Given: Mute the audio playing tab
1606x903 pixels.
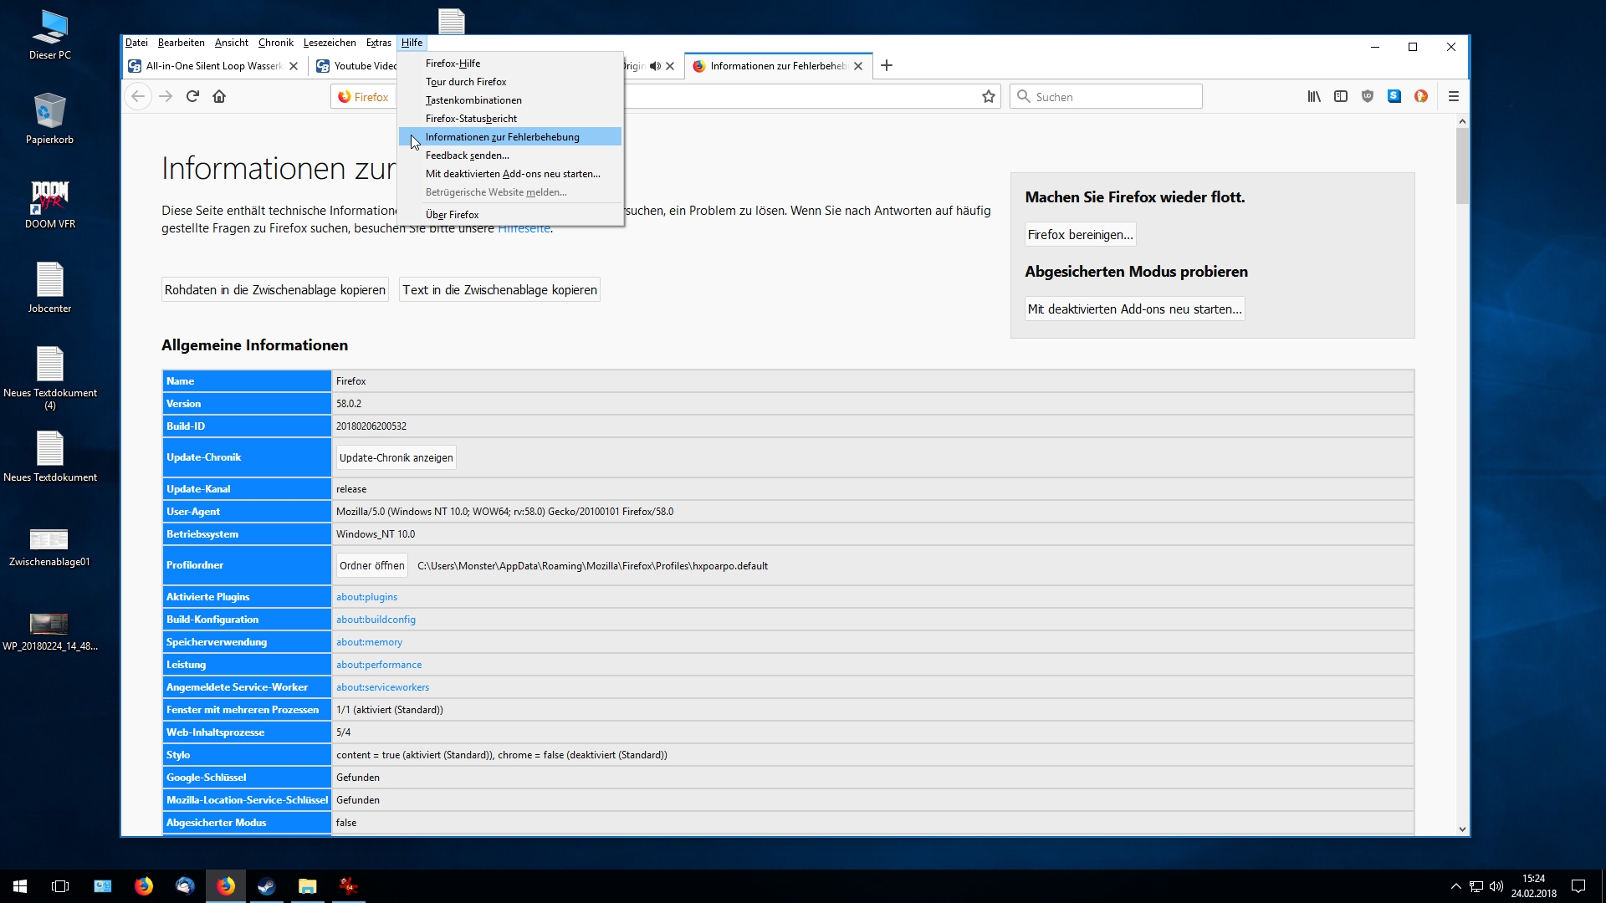Looking at the screenshot, I should click(655, 66).
